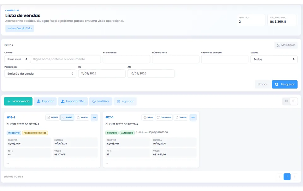
Task: Click the Registros count box
Action: [x=251, y=20]
